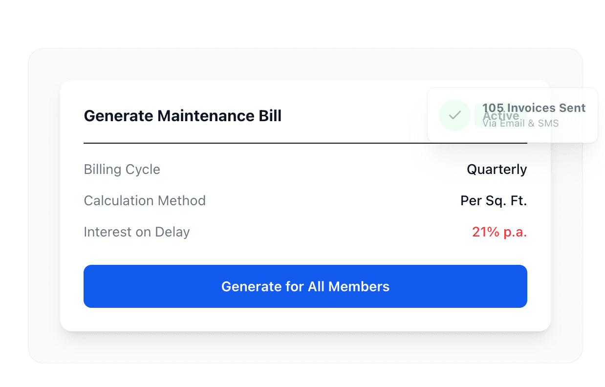This screenshot has width=605, height=387.
Task: Open the Billing Cycle Quarterly selector
Action: (497, 169)
